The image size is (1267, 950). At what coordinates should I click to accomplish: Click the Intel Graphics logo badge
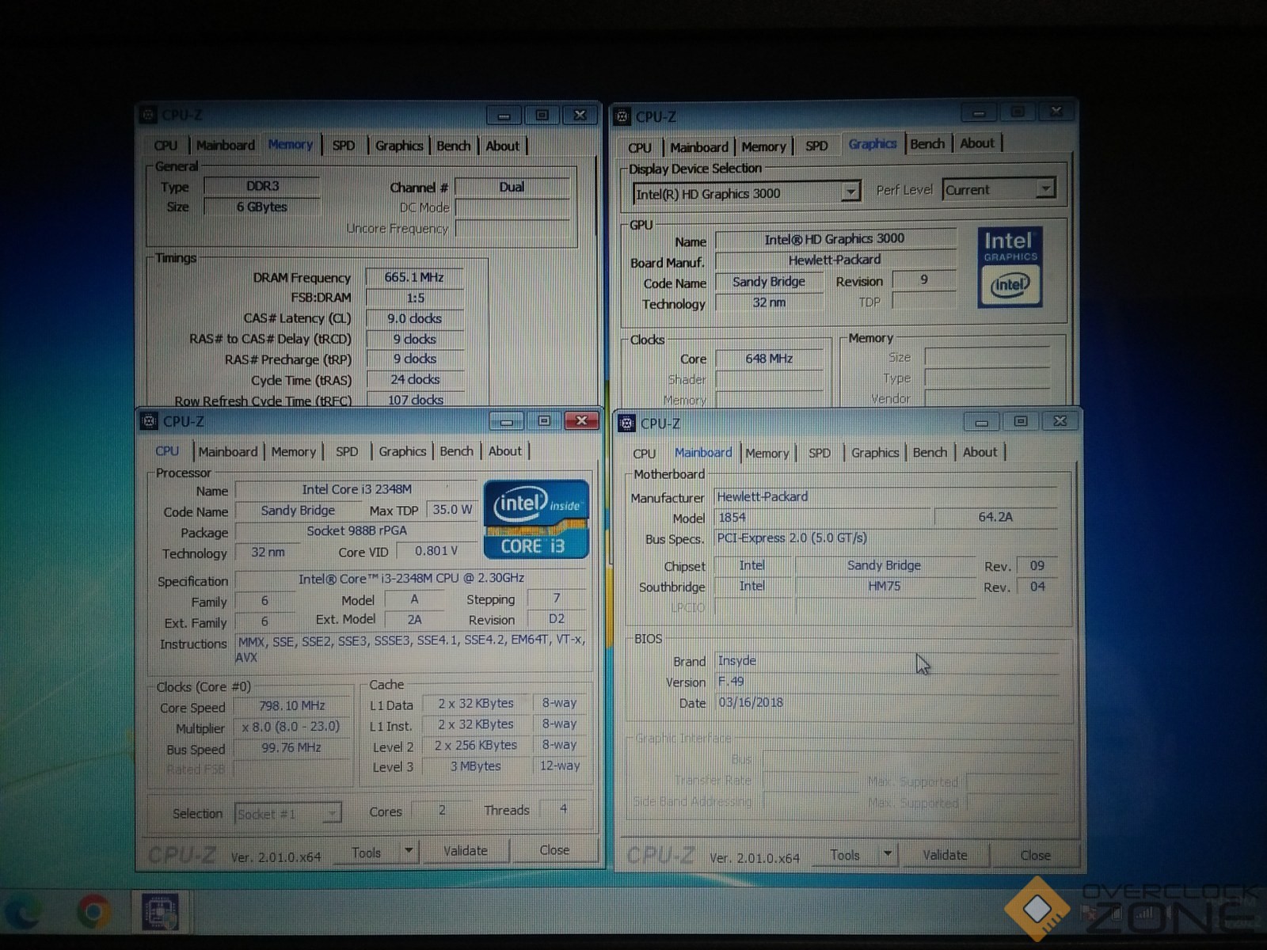click(1010, 268)
